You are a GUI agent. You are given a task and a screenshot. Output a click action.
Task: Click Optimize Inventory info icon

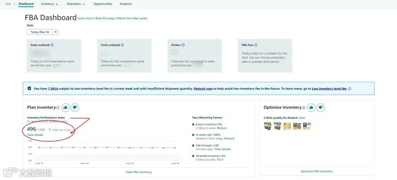303,108
